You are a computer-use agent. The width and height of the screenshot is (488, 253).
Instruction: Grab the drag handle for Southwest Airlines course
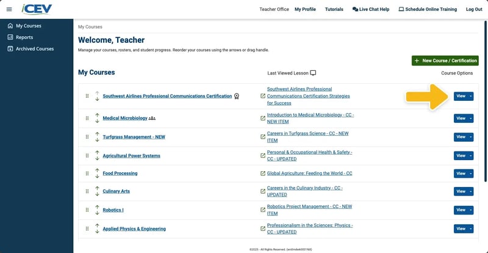point(87,96)
